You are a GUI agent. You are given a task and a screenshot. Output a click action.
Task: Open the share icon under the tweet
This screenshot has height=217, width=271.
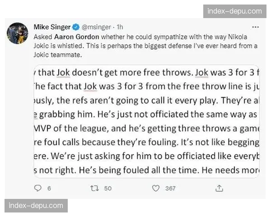pyautogui.click(x=219, y=188)
